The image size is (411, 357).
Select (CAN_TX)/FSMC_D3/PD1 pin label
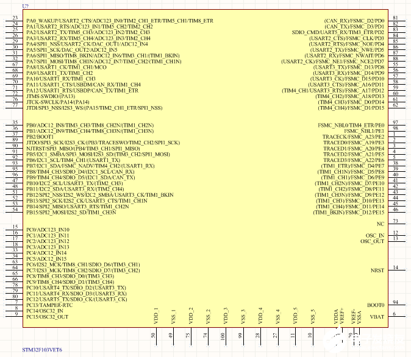pos(354,26)
